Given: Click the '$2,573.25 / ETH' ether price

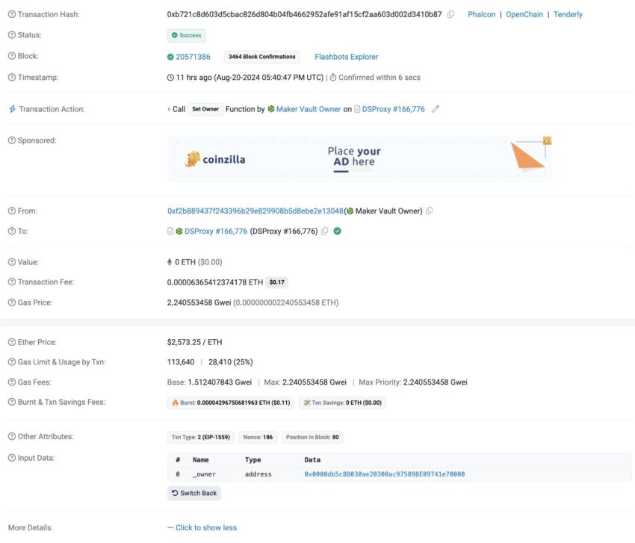Looking at the screenshot, I should pyautogui.click(x=194, y=342).
